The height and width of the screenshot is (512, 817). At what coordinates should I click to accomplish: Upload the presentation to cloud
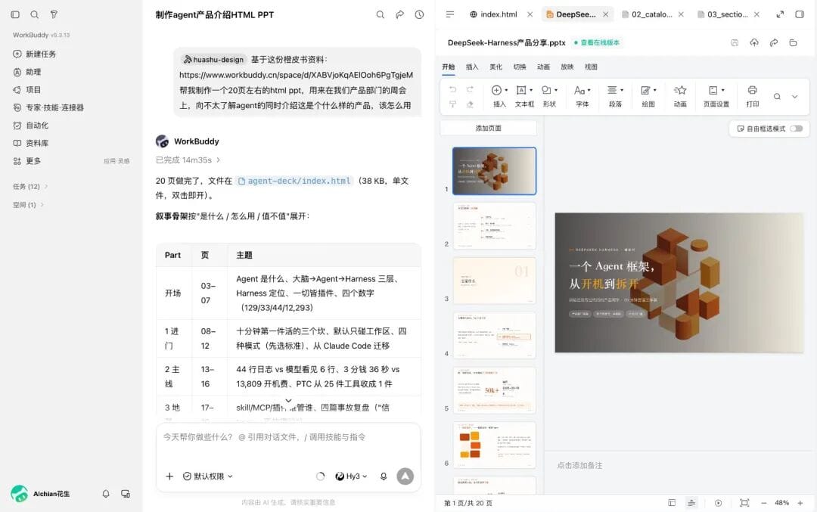754,42
